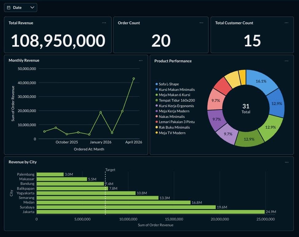Click the Meja TV Modern legend label
The width and height of the screenshot is (299, 237).
coord(172,133)
